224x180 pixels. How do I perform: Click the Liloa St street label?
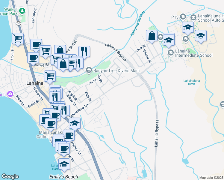tap(140, 48)
